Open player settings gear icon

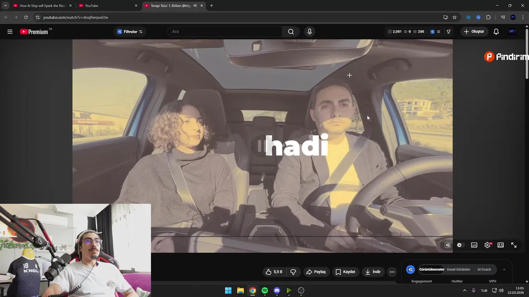pyautogui.click(x=488, y=245)
